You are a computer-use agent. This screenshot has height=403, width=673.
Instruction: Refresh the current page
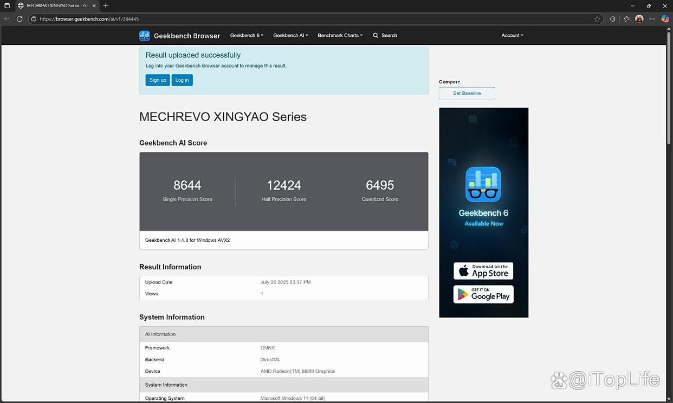20,18
